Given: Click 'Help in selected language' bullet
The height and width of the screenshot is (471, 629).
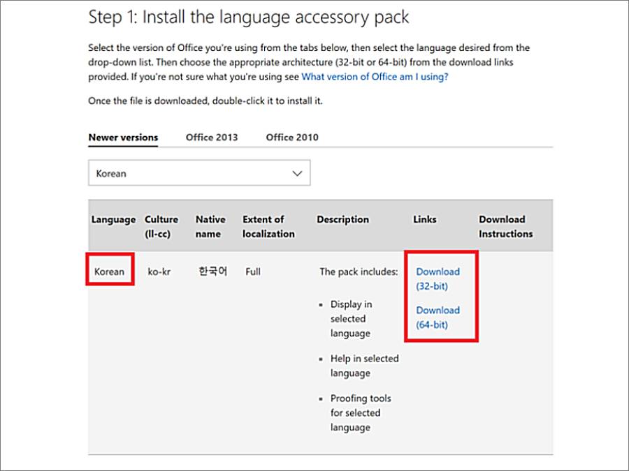Looking at the screenshot, I should point(364,366).
